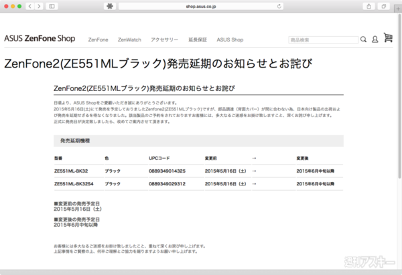Click the 色 column header
Screen dimensions: 402x275
tap(107, 158)
